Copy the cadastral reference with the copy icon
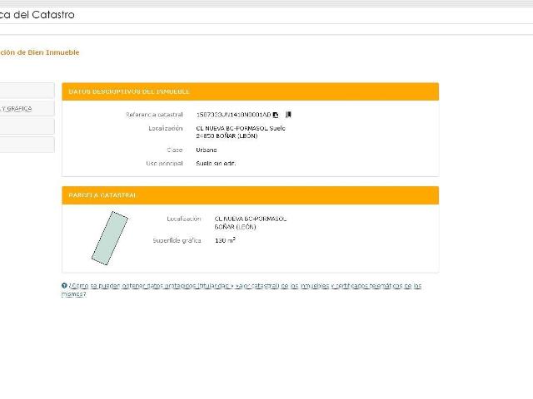The image size is (533, 399). pyautogui.click(x=276, y=115)
